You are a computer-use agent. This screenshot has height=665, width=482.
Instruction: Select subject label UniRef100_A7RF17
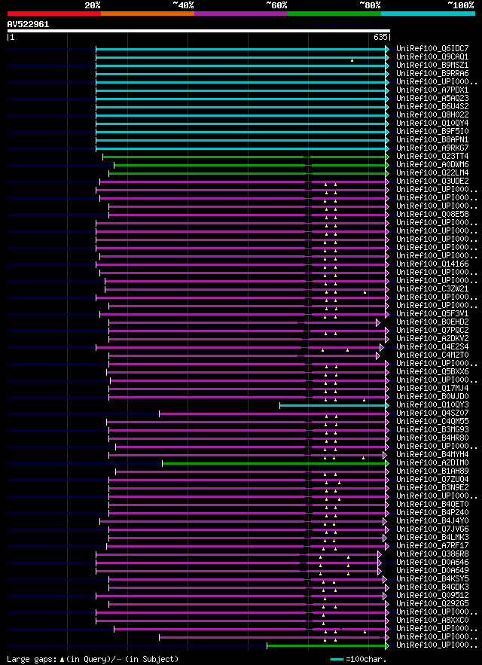pos(432,546)
